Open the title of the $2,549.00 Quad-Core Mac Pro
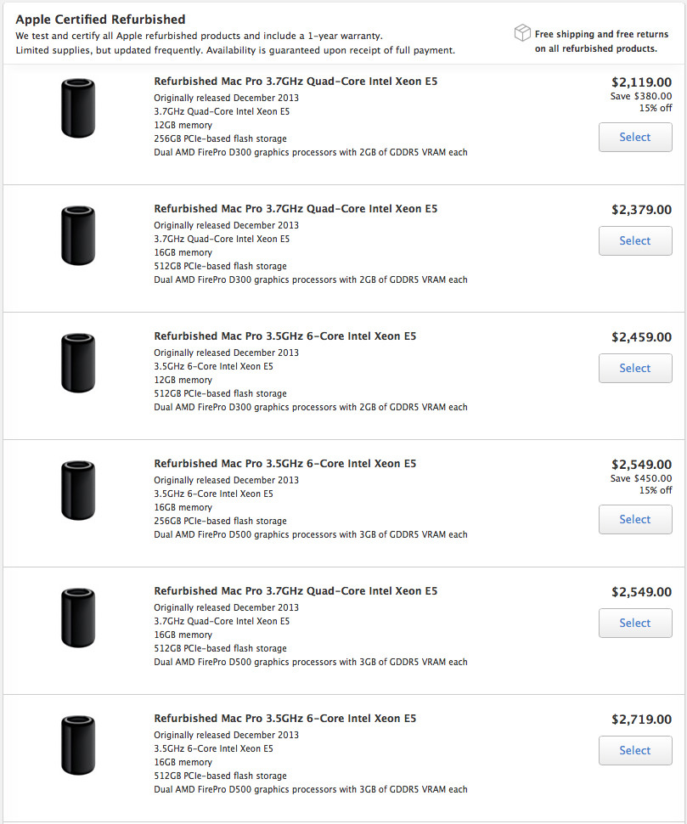Image resolution: width=687 pixels, height=824 pixels. [296, 591]
